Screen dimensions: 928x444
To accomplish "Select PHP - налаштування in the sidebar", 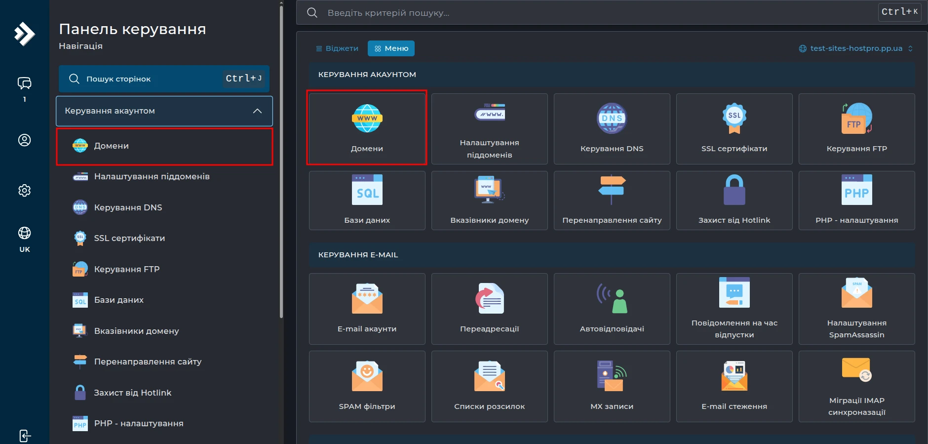I will (x=164, y=423).
